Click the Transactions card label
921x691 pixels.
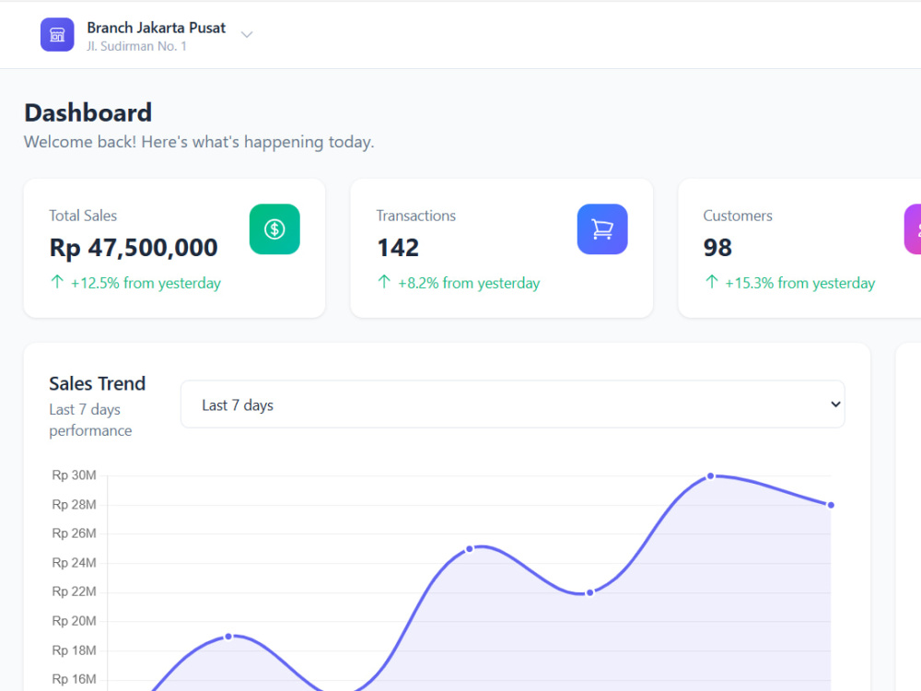click(416, 216)
